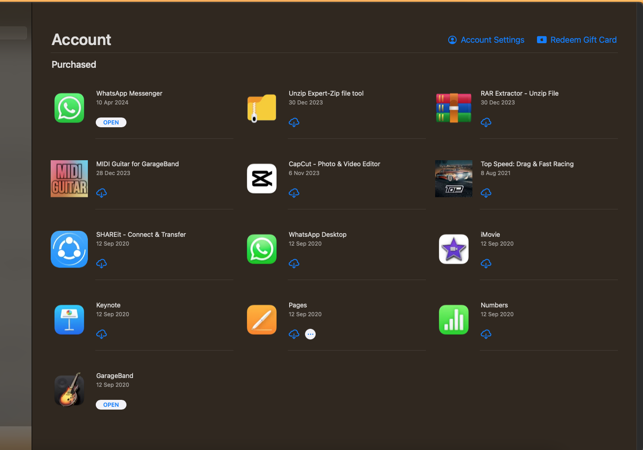The image size is (643, 450).
Task: Click the 10 Apr 2024 purchase date
Action: 112,103
